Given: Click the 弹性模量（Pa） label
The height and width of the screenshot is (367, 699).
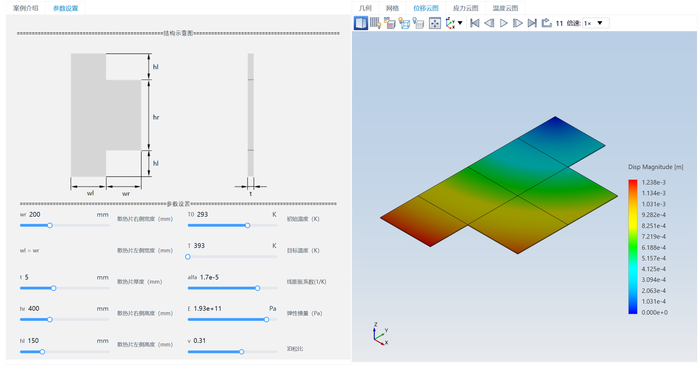Looking at the screenshot, I should [304, 313].
